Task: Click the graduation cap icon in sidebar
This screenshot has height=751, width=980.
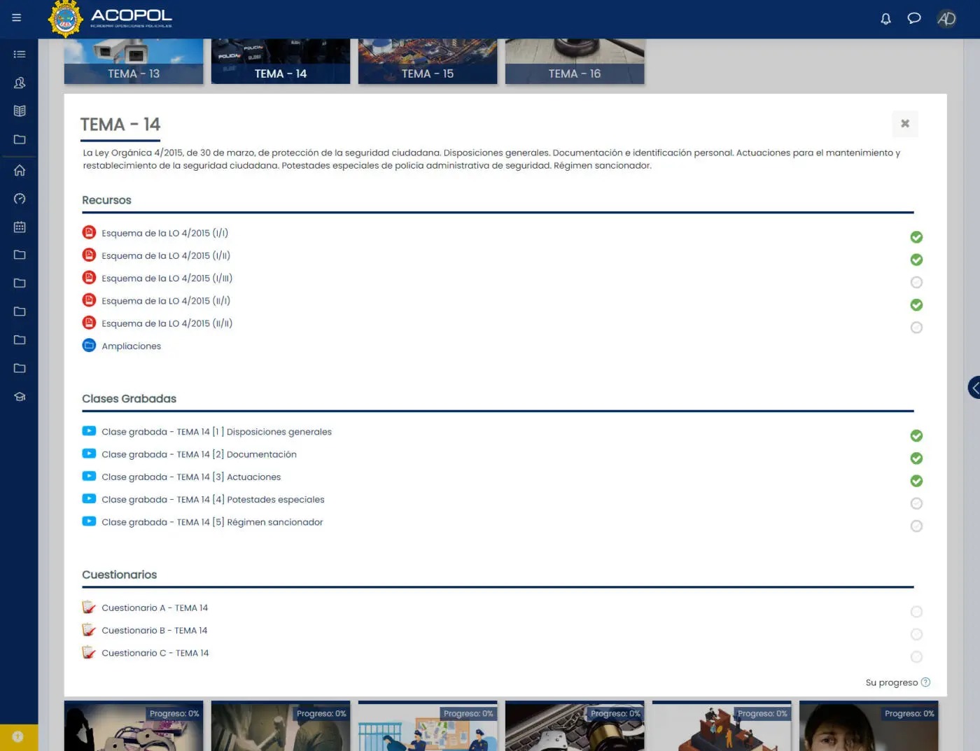Action: click(19, 396)
